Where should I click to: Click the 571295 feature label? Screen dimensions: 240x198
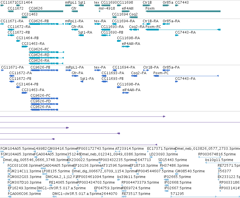[x=177, y=194]
